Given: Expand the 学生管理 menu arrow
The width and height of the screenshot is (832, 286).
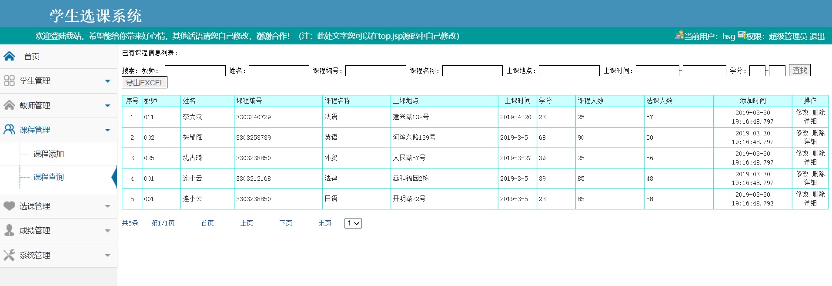Looking at the screenshot, I should click(x=107, y=81).
